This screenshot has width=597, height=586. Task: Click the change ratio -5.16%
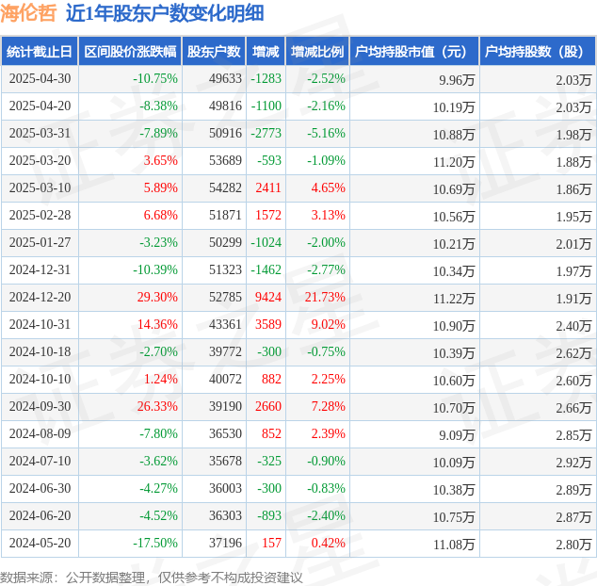click(327, 134)
